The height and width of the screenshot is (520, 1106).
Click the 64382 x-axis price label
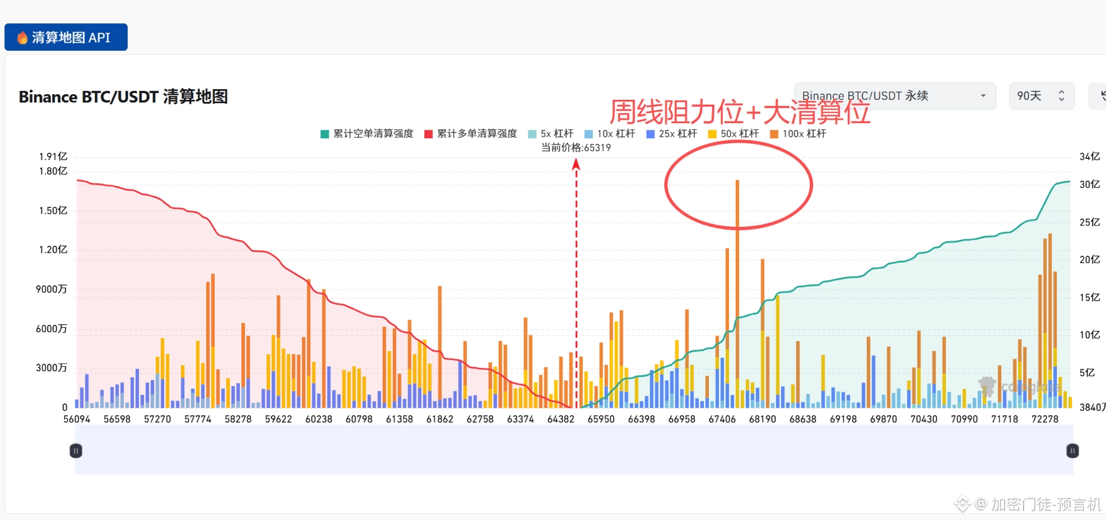point(561,419)
